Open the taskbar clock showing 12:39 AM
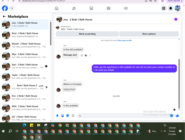 [x=172, y=131]
